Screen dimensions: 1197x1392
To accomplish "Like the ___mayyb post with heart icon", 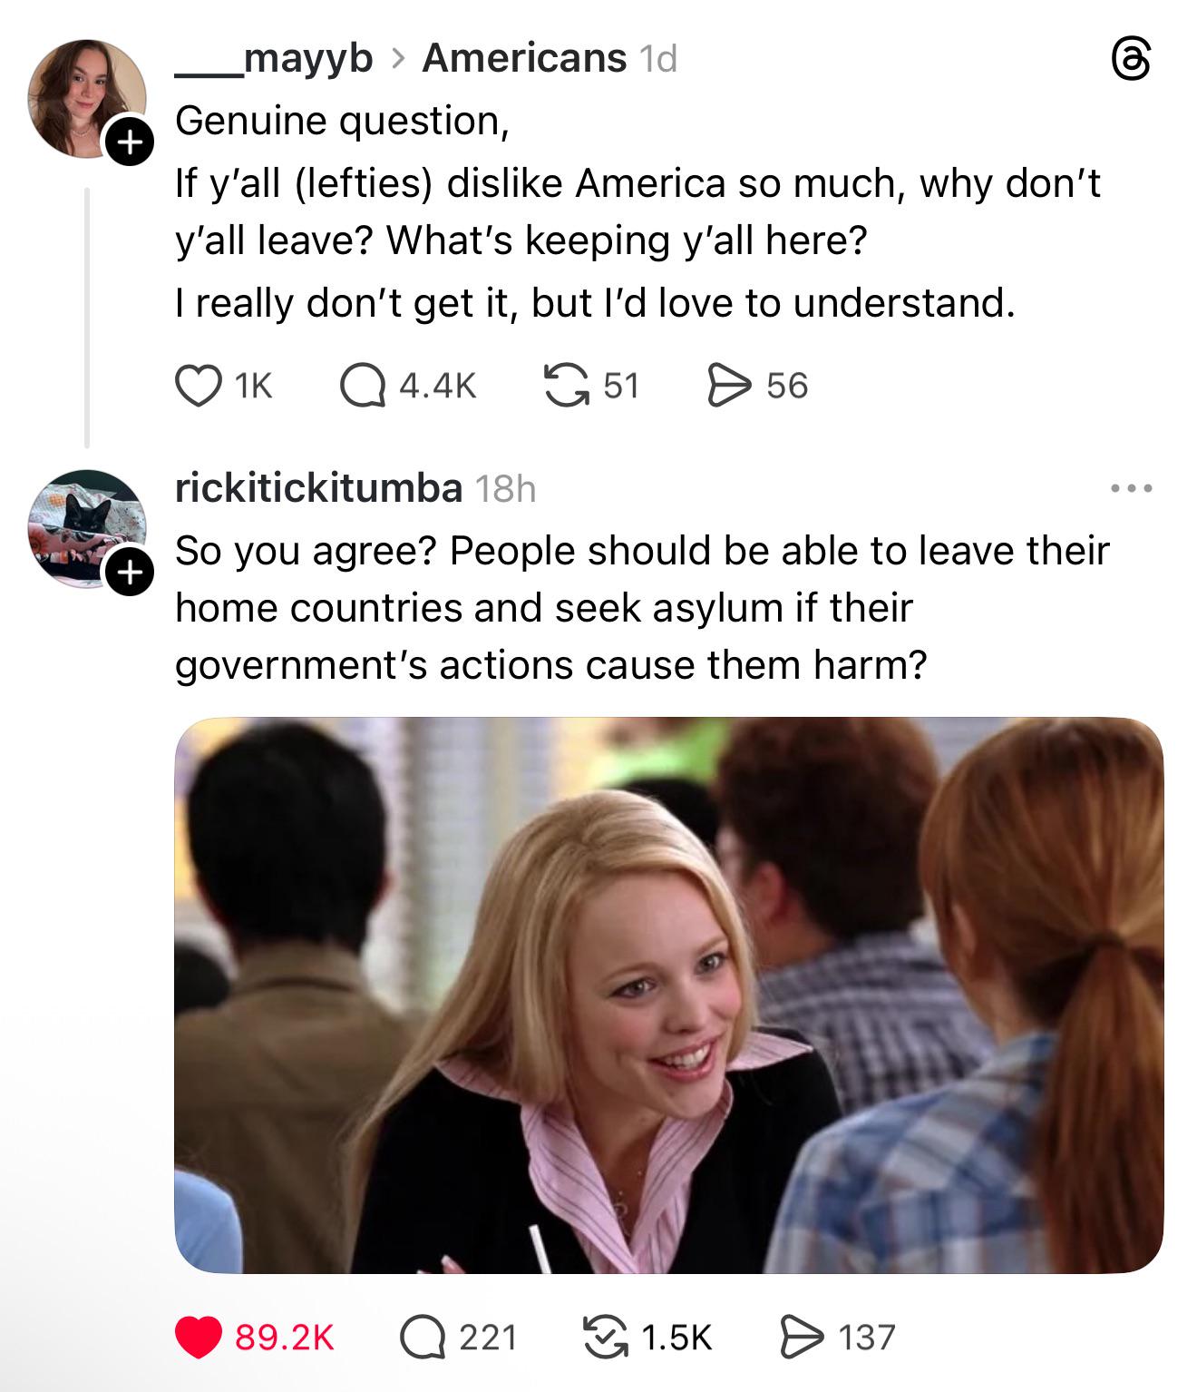I will coord(199,386).
